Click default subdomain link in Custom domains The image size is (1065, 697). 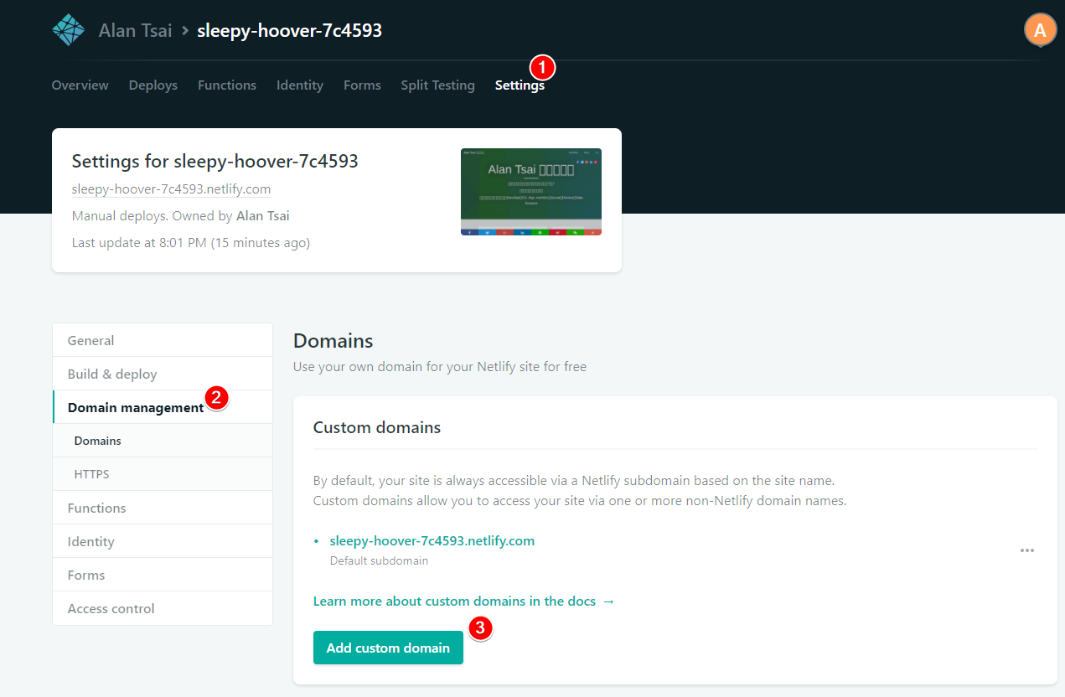click(x=432, y=541)
